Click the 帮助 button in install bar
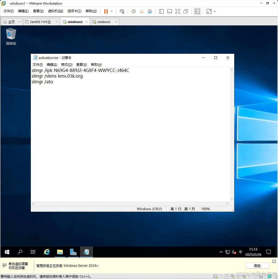The width and height of the screenshot is (278, 279). tap(257, 266)
